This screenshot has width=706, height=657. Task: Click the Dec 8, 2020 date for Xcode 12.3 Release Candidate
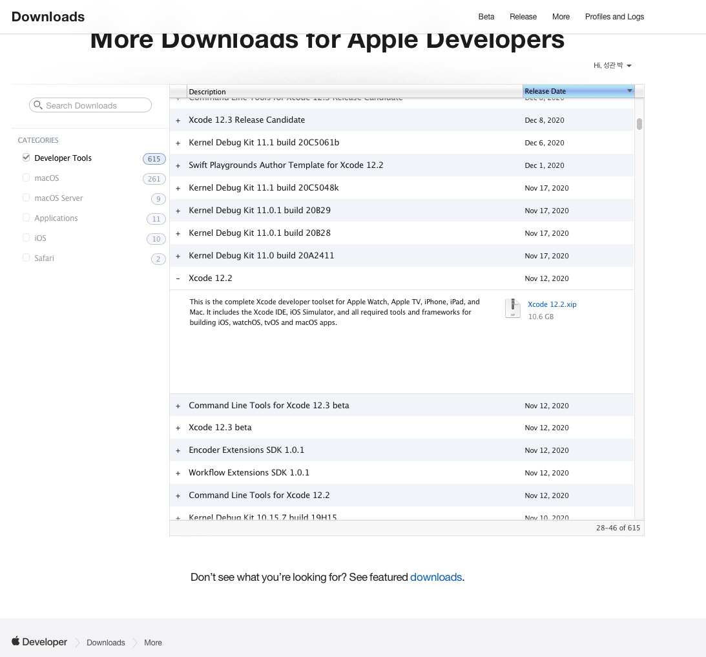(545, 120)
